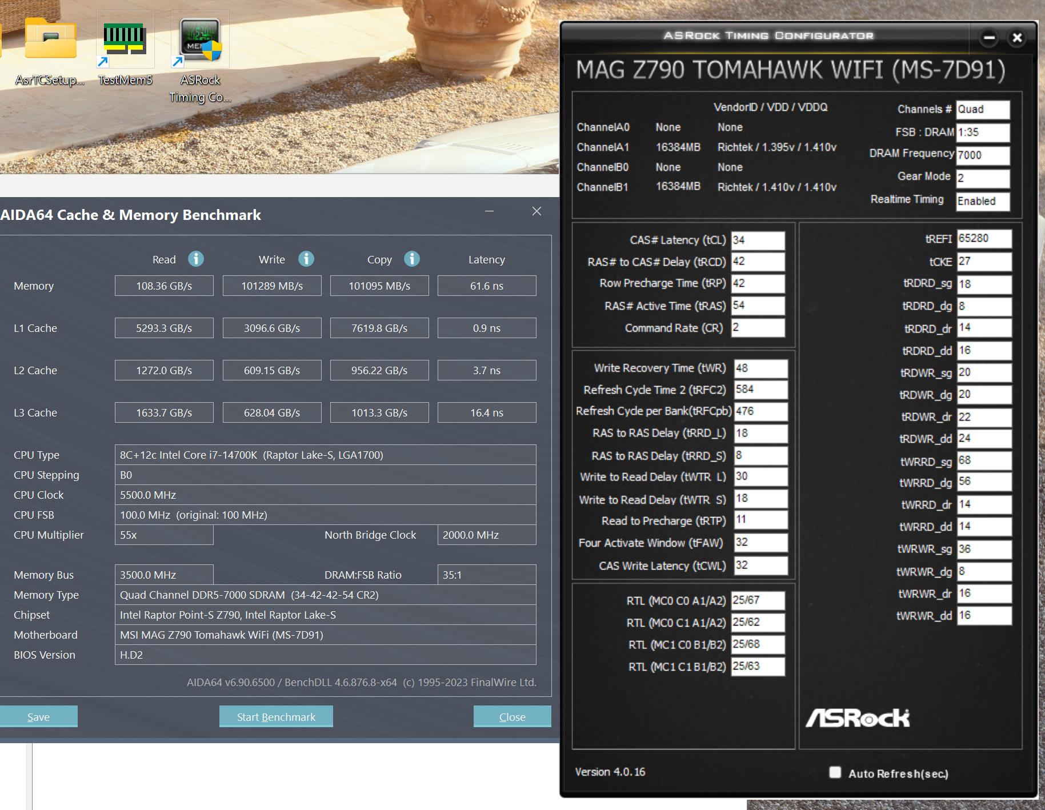
Task: Click the Close button at the bottom of AIDA64
Action: pyautogui.click(x=513, y=717)
